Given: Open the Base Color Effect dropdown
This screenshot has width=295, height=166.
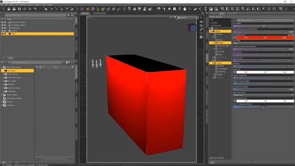Looking at the screenshot, I should point(263,95).
